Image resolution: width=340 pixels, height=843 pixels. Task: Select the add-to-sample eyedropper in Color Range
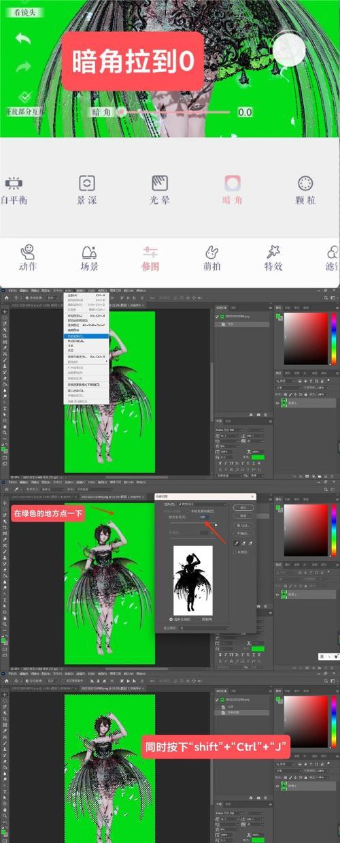(x=244, y=543)
